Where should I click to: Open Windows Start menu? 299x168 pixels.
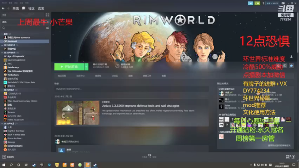[x=4, y=165]
